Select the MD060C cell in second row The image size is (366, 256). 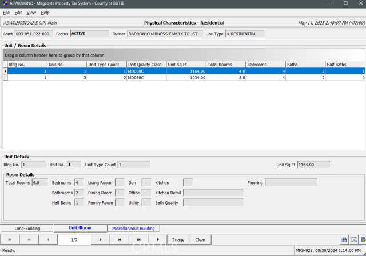pyautogui.click(x=146, y=78)
